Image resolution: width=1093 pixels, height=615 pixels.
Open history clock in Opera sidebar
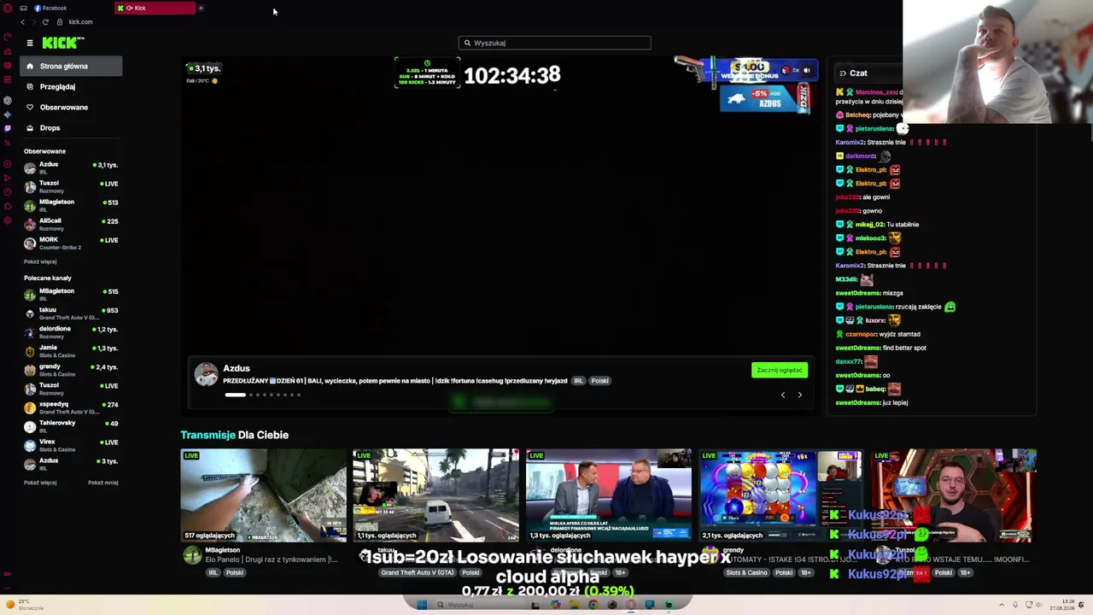pos(8,191)
